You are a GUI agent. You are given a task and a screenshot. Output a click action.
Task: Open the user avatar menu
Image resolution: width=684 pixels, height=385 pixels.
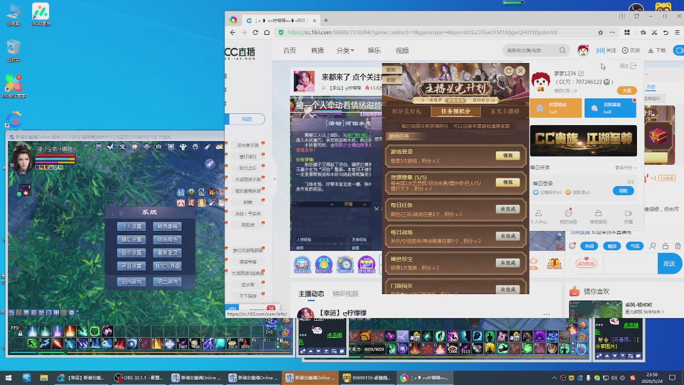click(x=583, y=50)
